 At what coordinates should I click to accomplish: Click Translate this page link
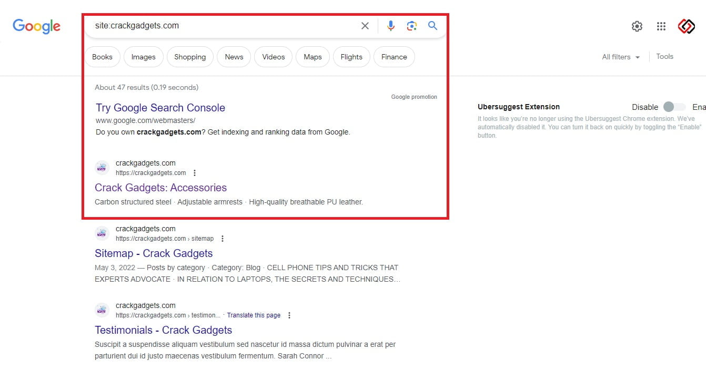254,315
